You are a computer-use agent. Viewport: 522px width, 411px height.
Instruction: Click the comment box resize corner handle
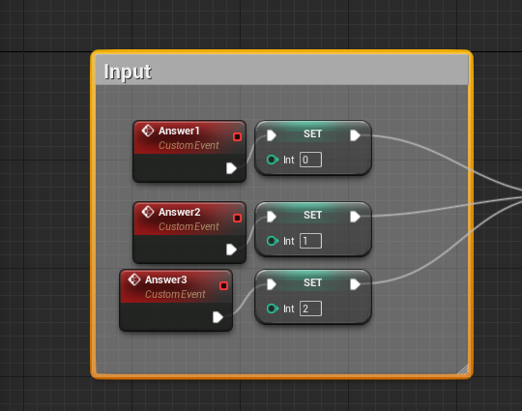click(x=463, y=369)
